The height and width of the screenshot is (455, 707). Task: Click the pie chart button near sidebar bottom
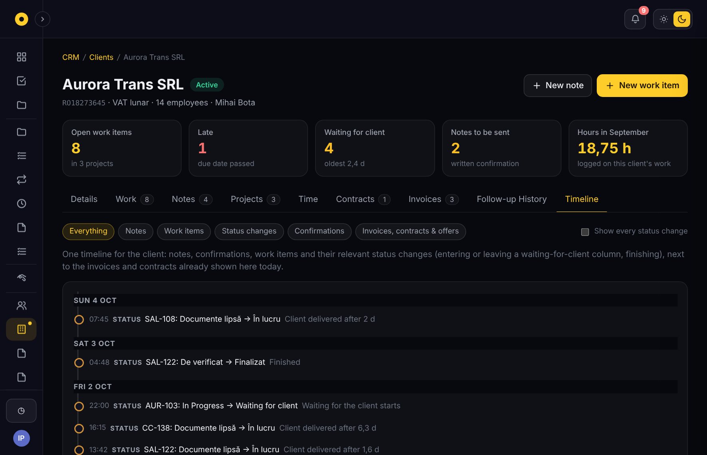pos(21,411)
